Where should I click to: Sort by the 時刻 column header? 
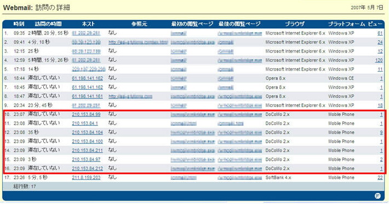[x=19, y=24]
